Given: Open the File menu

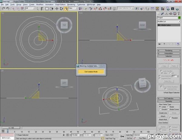Looking at the screenshot, I should [2, 5].
